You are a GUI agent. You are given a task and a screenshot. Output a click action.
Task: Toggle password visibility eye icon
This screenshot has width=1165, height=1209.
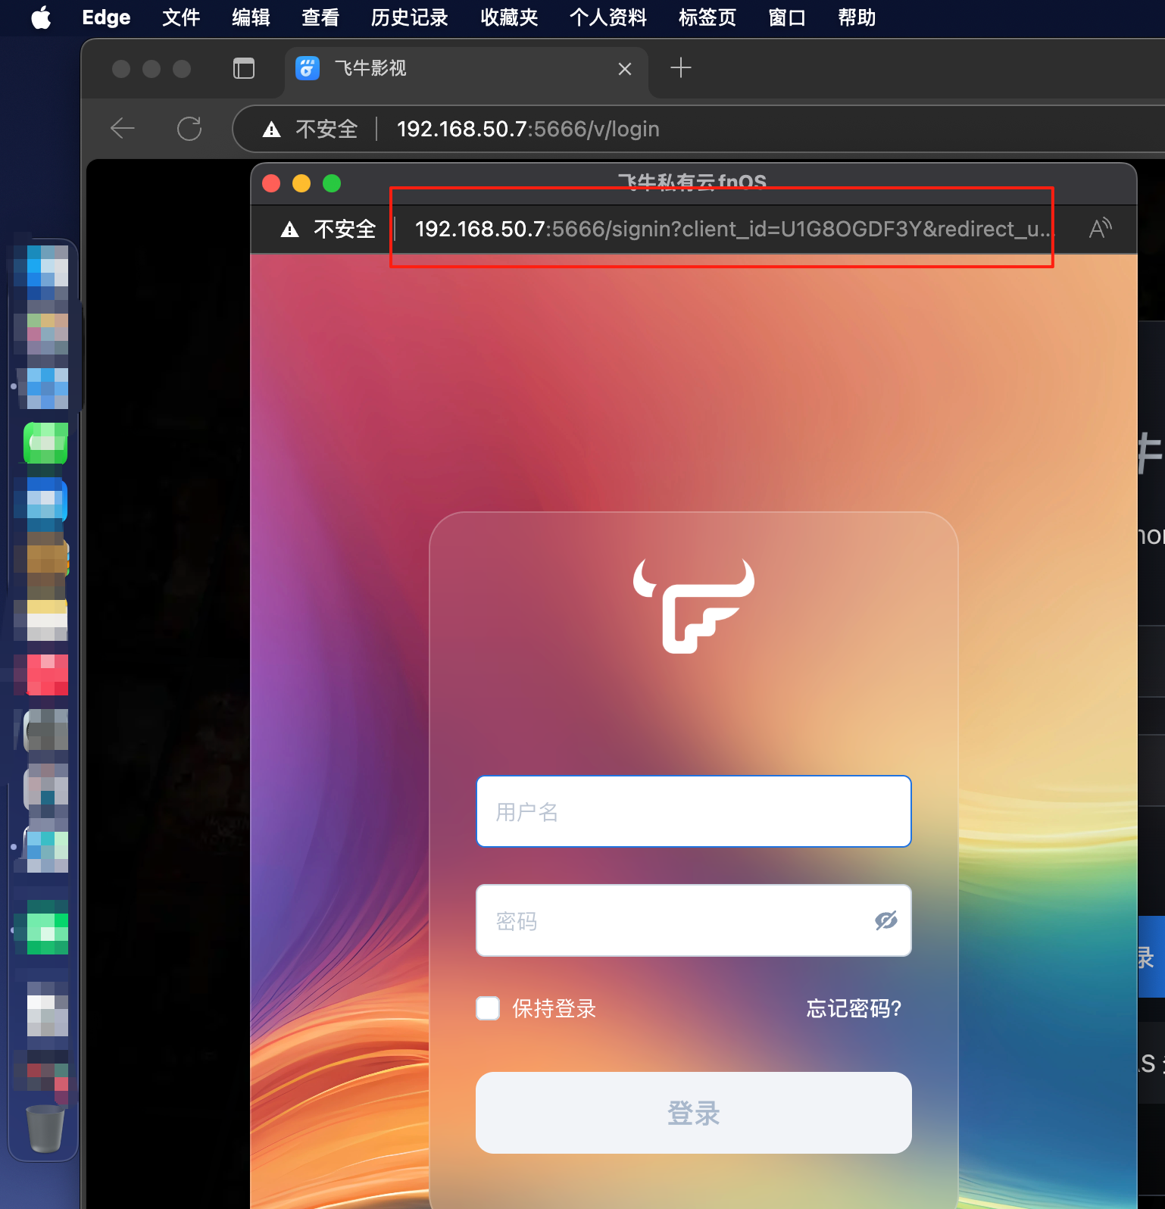click(x=885, y=920)
